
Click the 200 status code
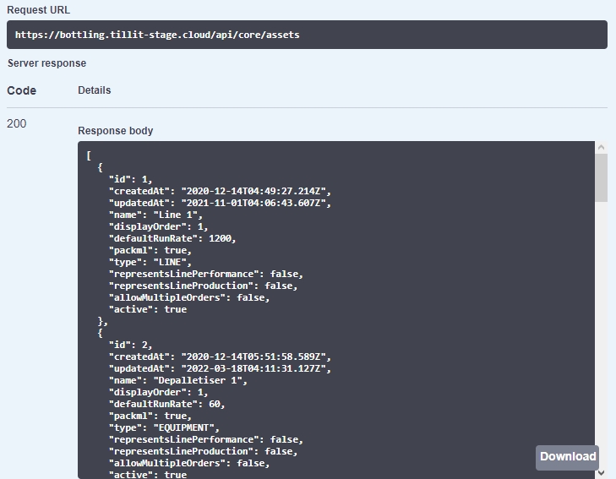[x=17, y=124]
